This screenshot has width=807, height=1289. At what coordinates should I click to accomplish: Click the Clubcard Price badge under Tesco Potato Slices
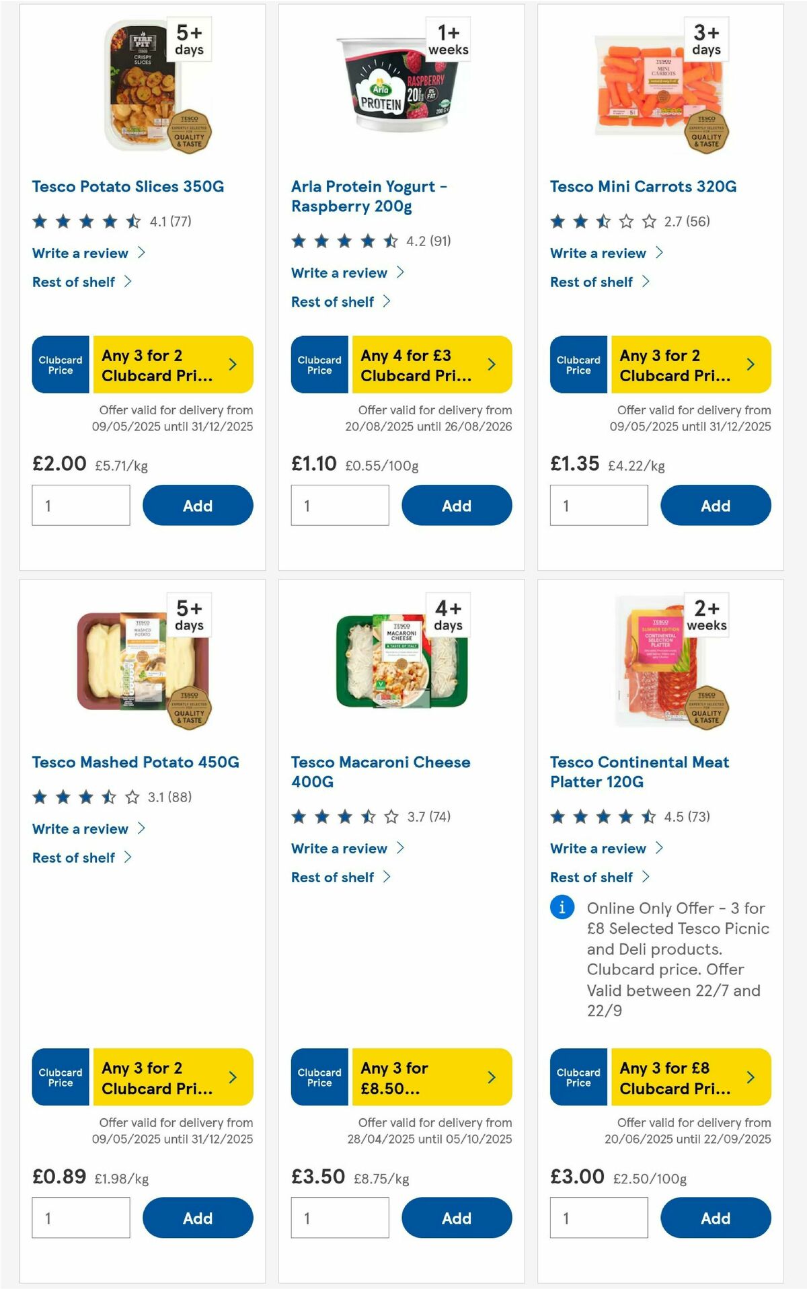[x=60, y=364]
